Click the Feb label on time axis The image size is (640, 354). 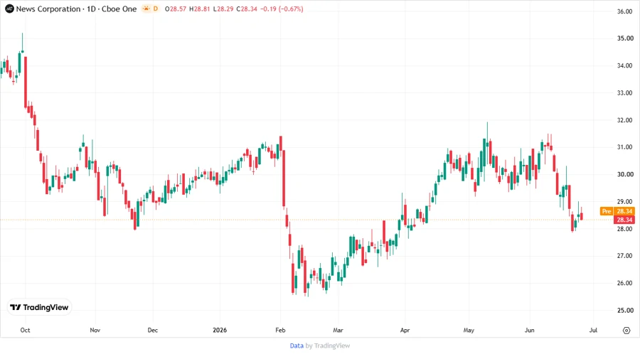pos(280,331)
